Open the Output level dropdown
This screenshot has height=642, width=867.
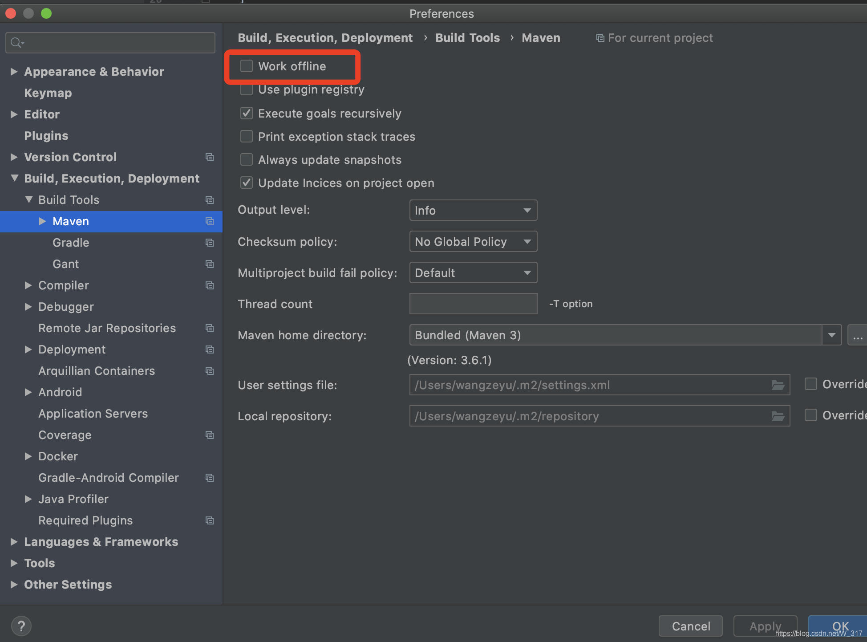click(x=473, y=210)
